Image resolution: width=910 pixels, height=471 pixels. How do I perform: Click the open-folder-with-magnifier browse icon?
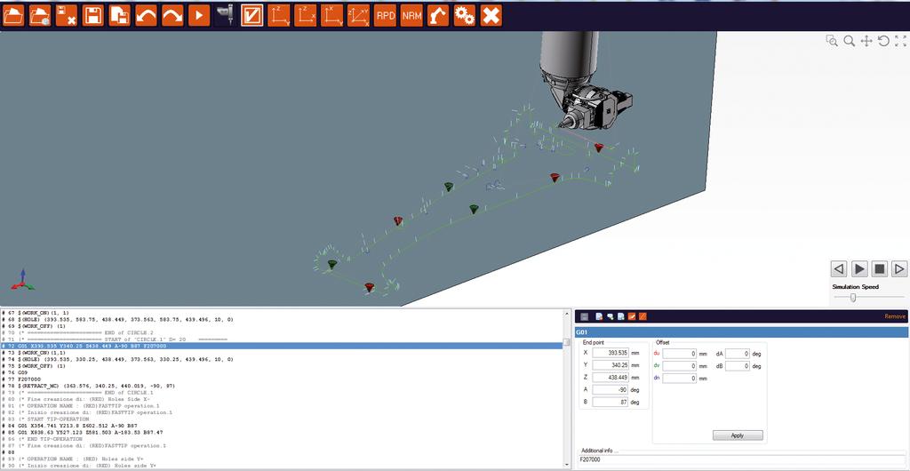40,16
